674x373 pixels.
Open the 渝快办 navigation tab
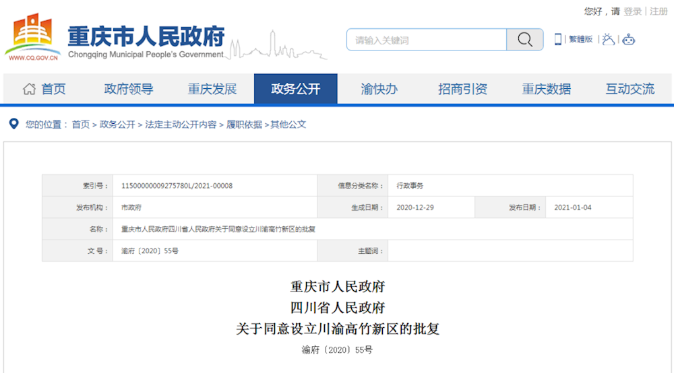pyautogui.click(x=379, y=89)
